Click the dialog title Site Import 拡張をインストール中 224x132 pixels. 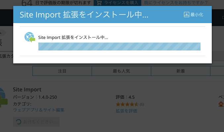(84, 15)
